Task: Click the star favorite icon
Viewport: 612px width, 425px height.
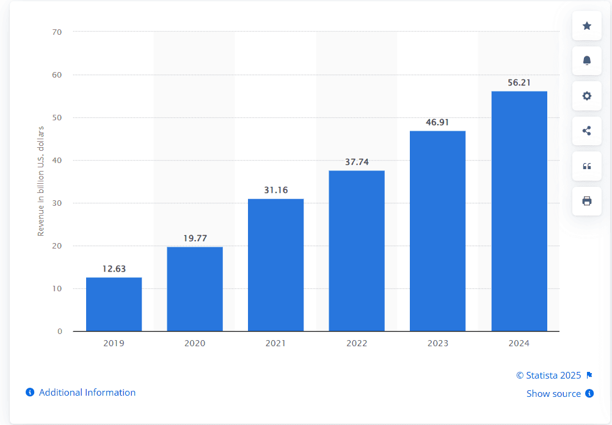Action: 586,26
